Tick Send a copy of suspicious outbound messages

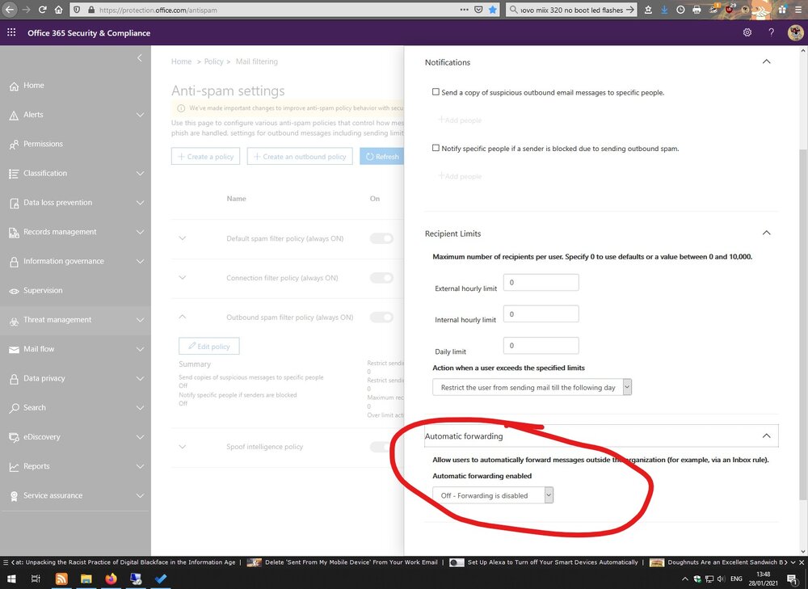click(436, 92)
